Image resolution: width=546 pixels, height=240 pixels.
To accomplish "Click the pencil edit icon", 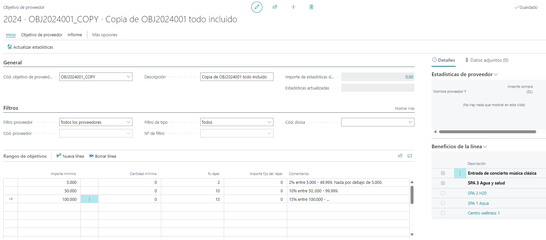I will [x=257, y=7].
